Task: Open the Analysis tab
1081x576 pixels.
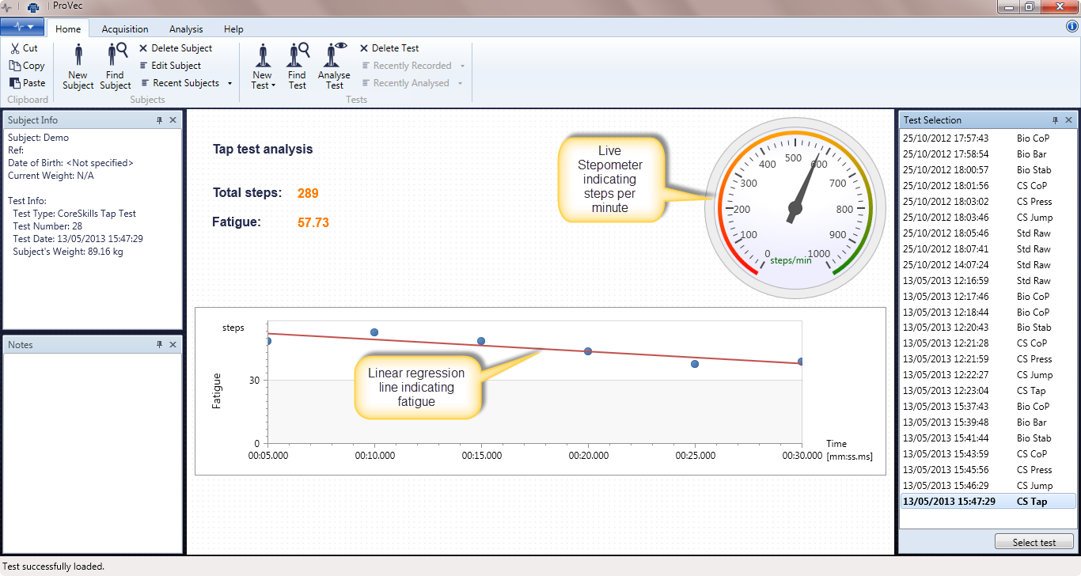Action: [x=186, y=28]
